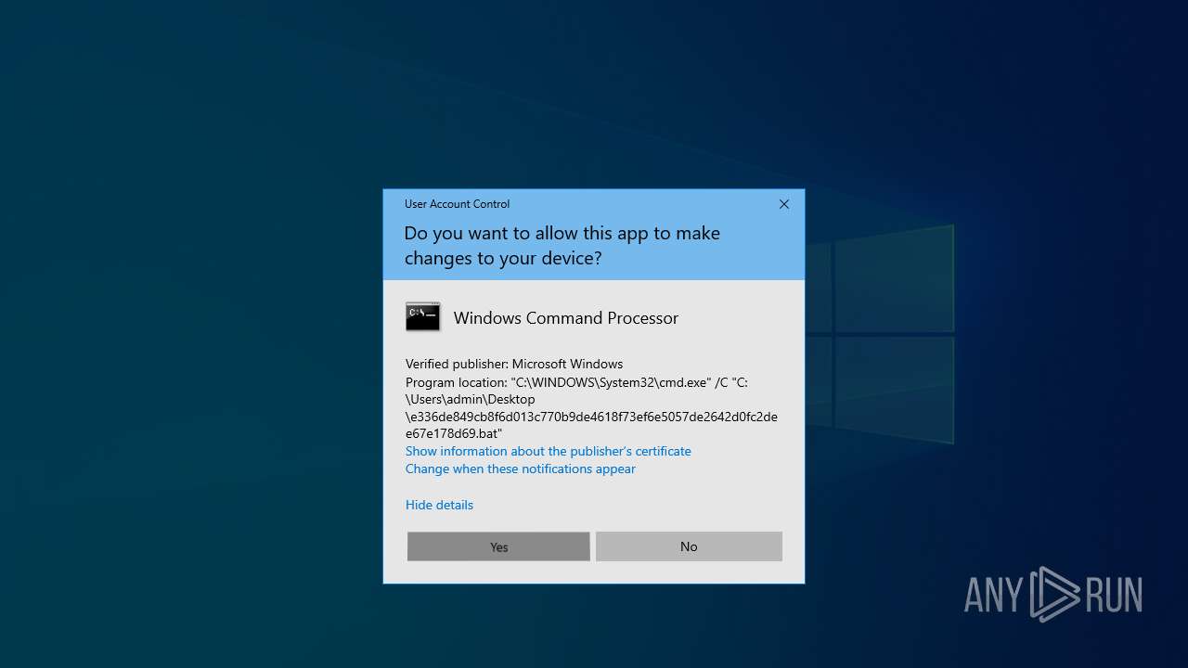The height and width of the screenshot is (668, 1188).
Task: Open publisher's certificate information link
Action: click(x=548, y=451)
